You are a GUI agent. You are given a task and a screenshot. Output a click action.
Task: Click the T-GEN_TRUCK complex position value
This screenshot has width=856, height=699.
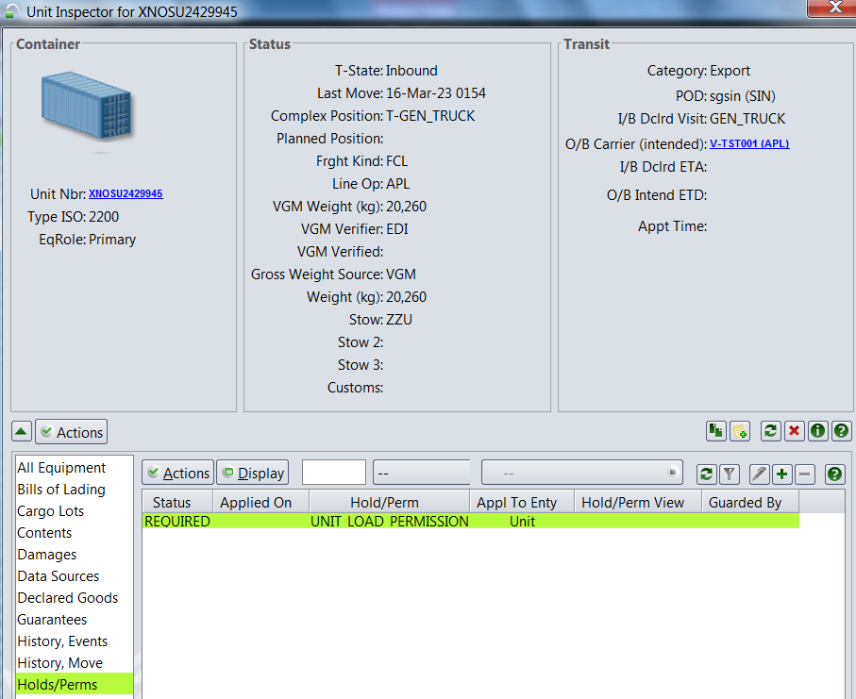(430, 116)
